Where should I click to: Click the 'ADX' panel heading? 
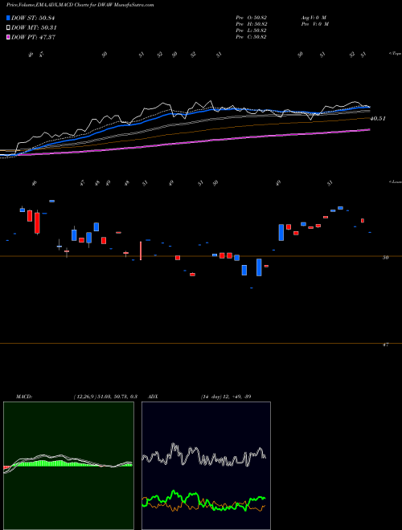[x=153, y=397]
